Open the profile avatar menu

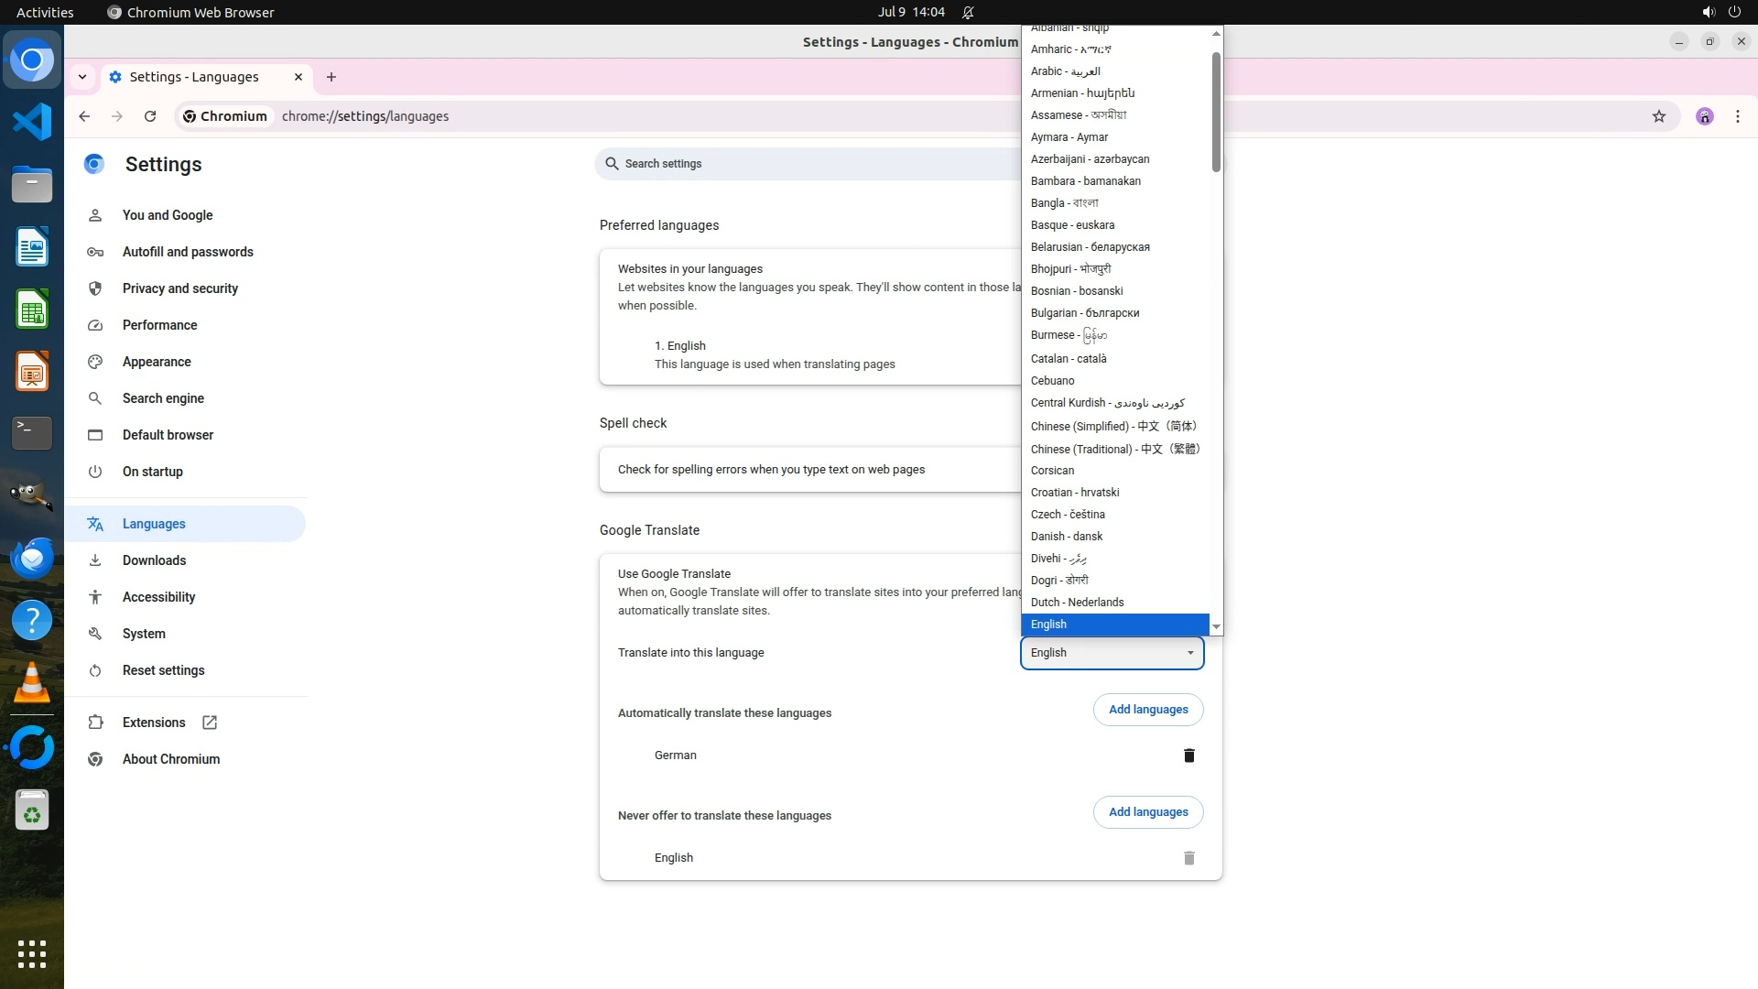pos(1704,116)
